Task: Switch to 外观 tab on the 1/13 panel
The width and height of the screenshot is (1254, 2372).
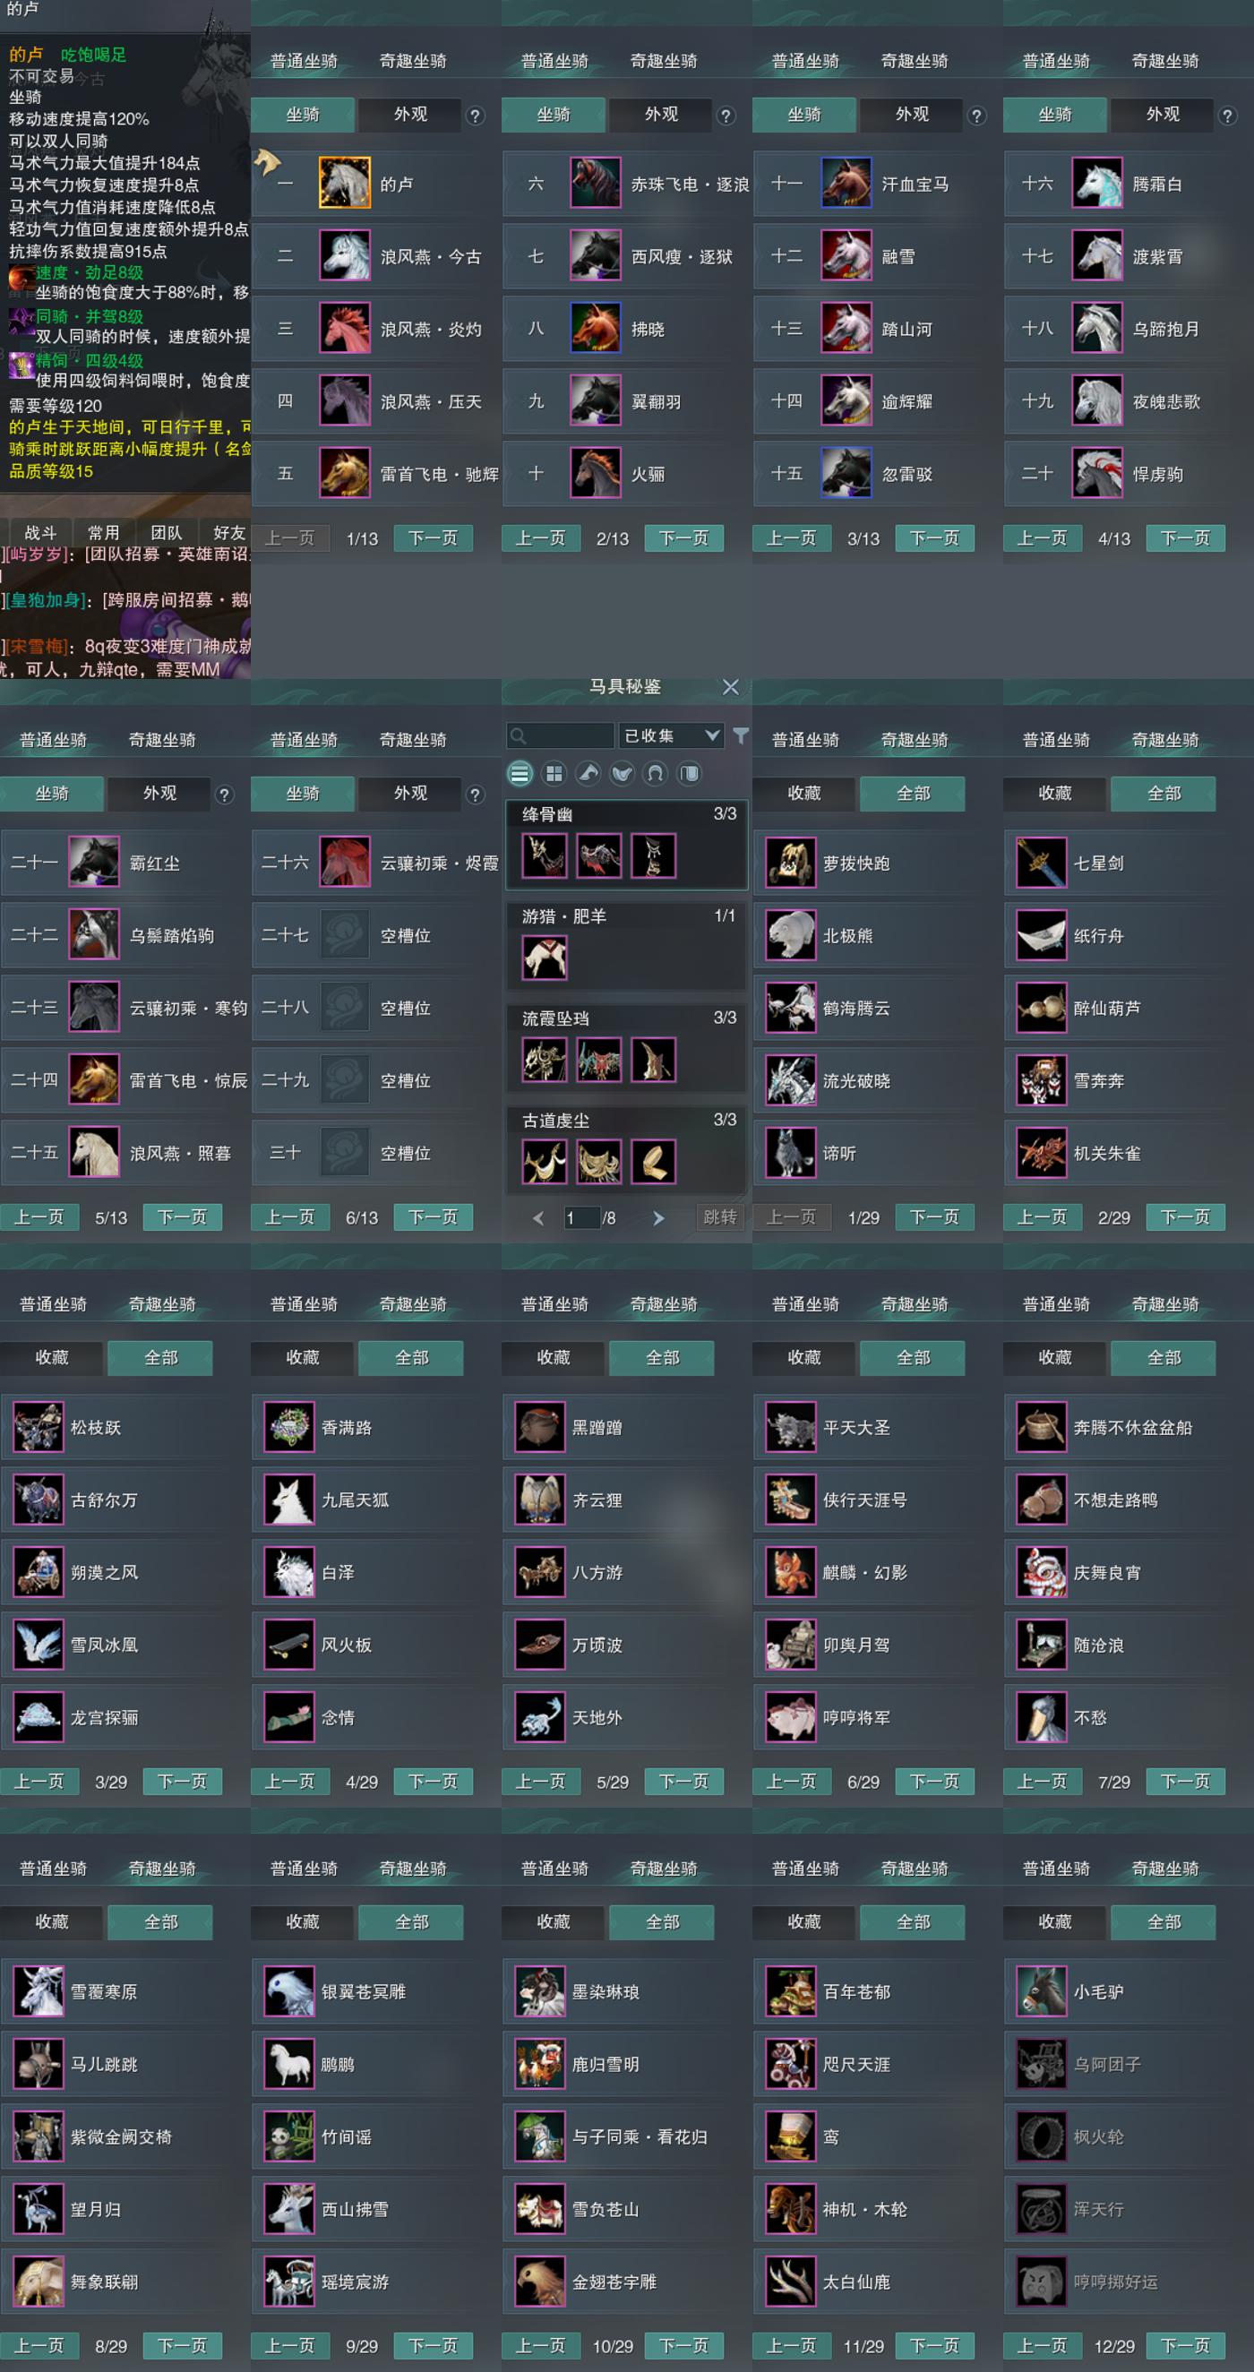Action: [x=410, y=114]
